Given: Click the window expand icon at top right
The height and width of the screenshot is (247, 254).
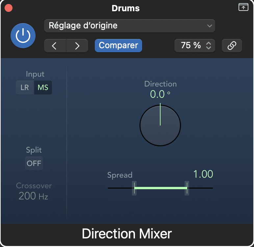Looking at the screenshot, I should pos(243,7).
